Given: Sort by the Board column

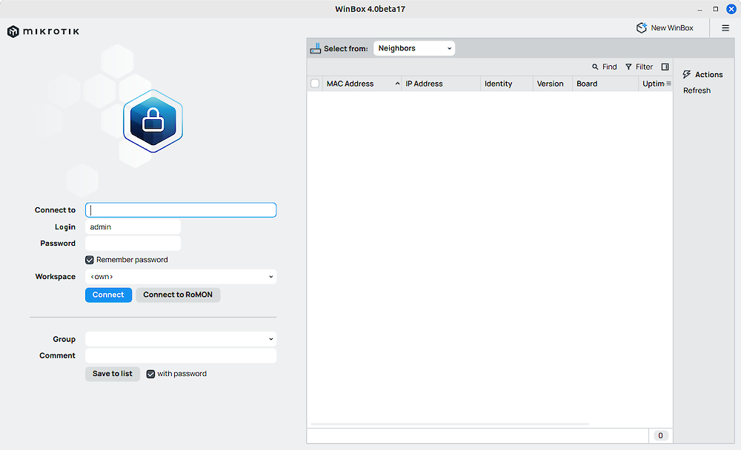Looking at the screenshot, I should [605, 84].
